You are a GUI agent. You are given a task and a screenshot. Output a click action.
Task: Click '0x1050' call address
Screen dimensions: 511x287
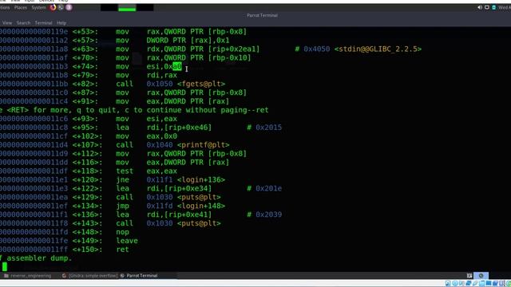(160, 84)
